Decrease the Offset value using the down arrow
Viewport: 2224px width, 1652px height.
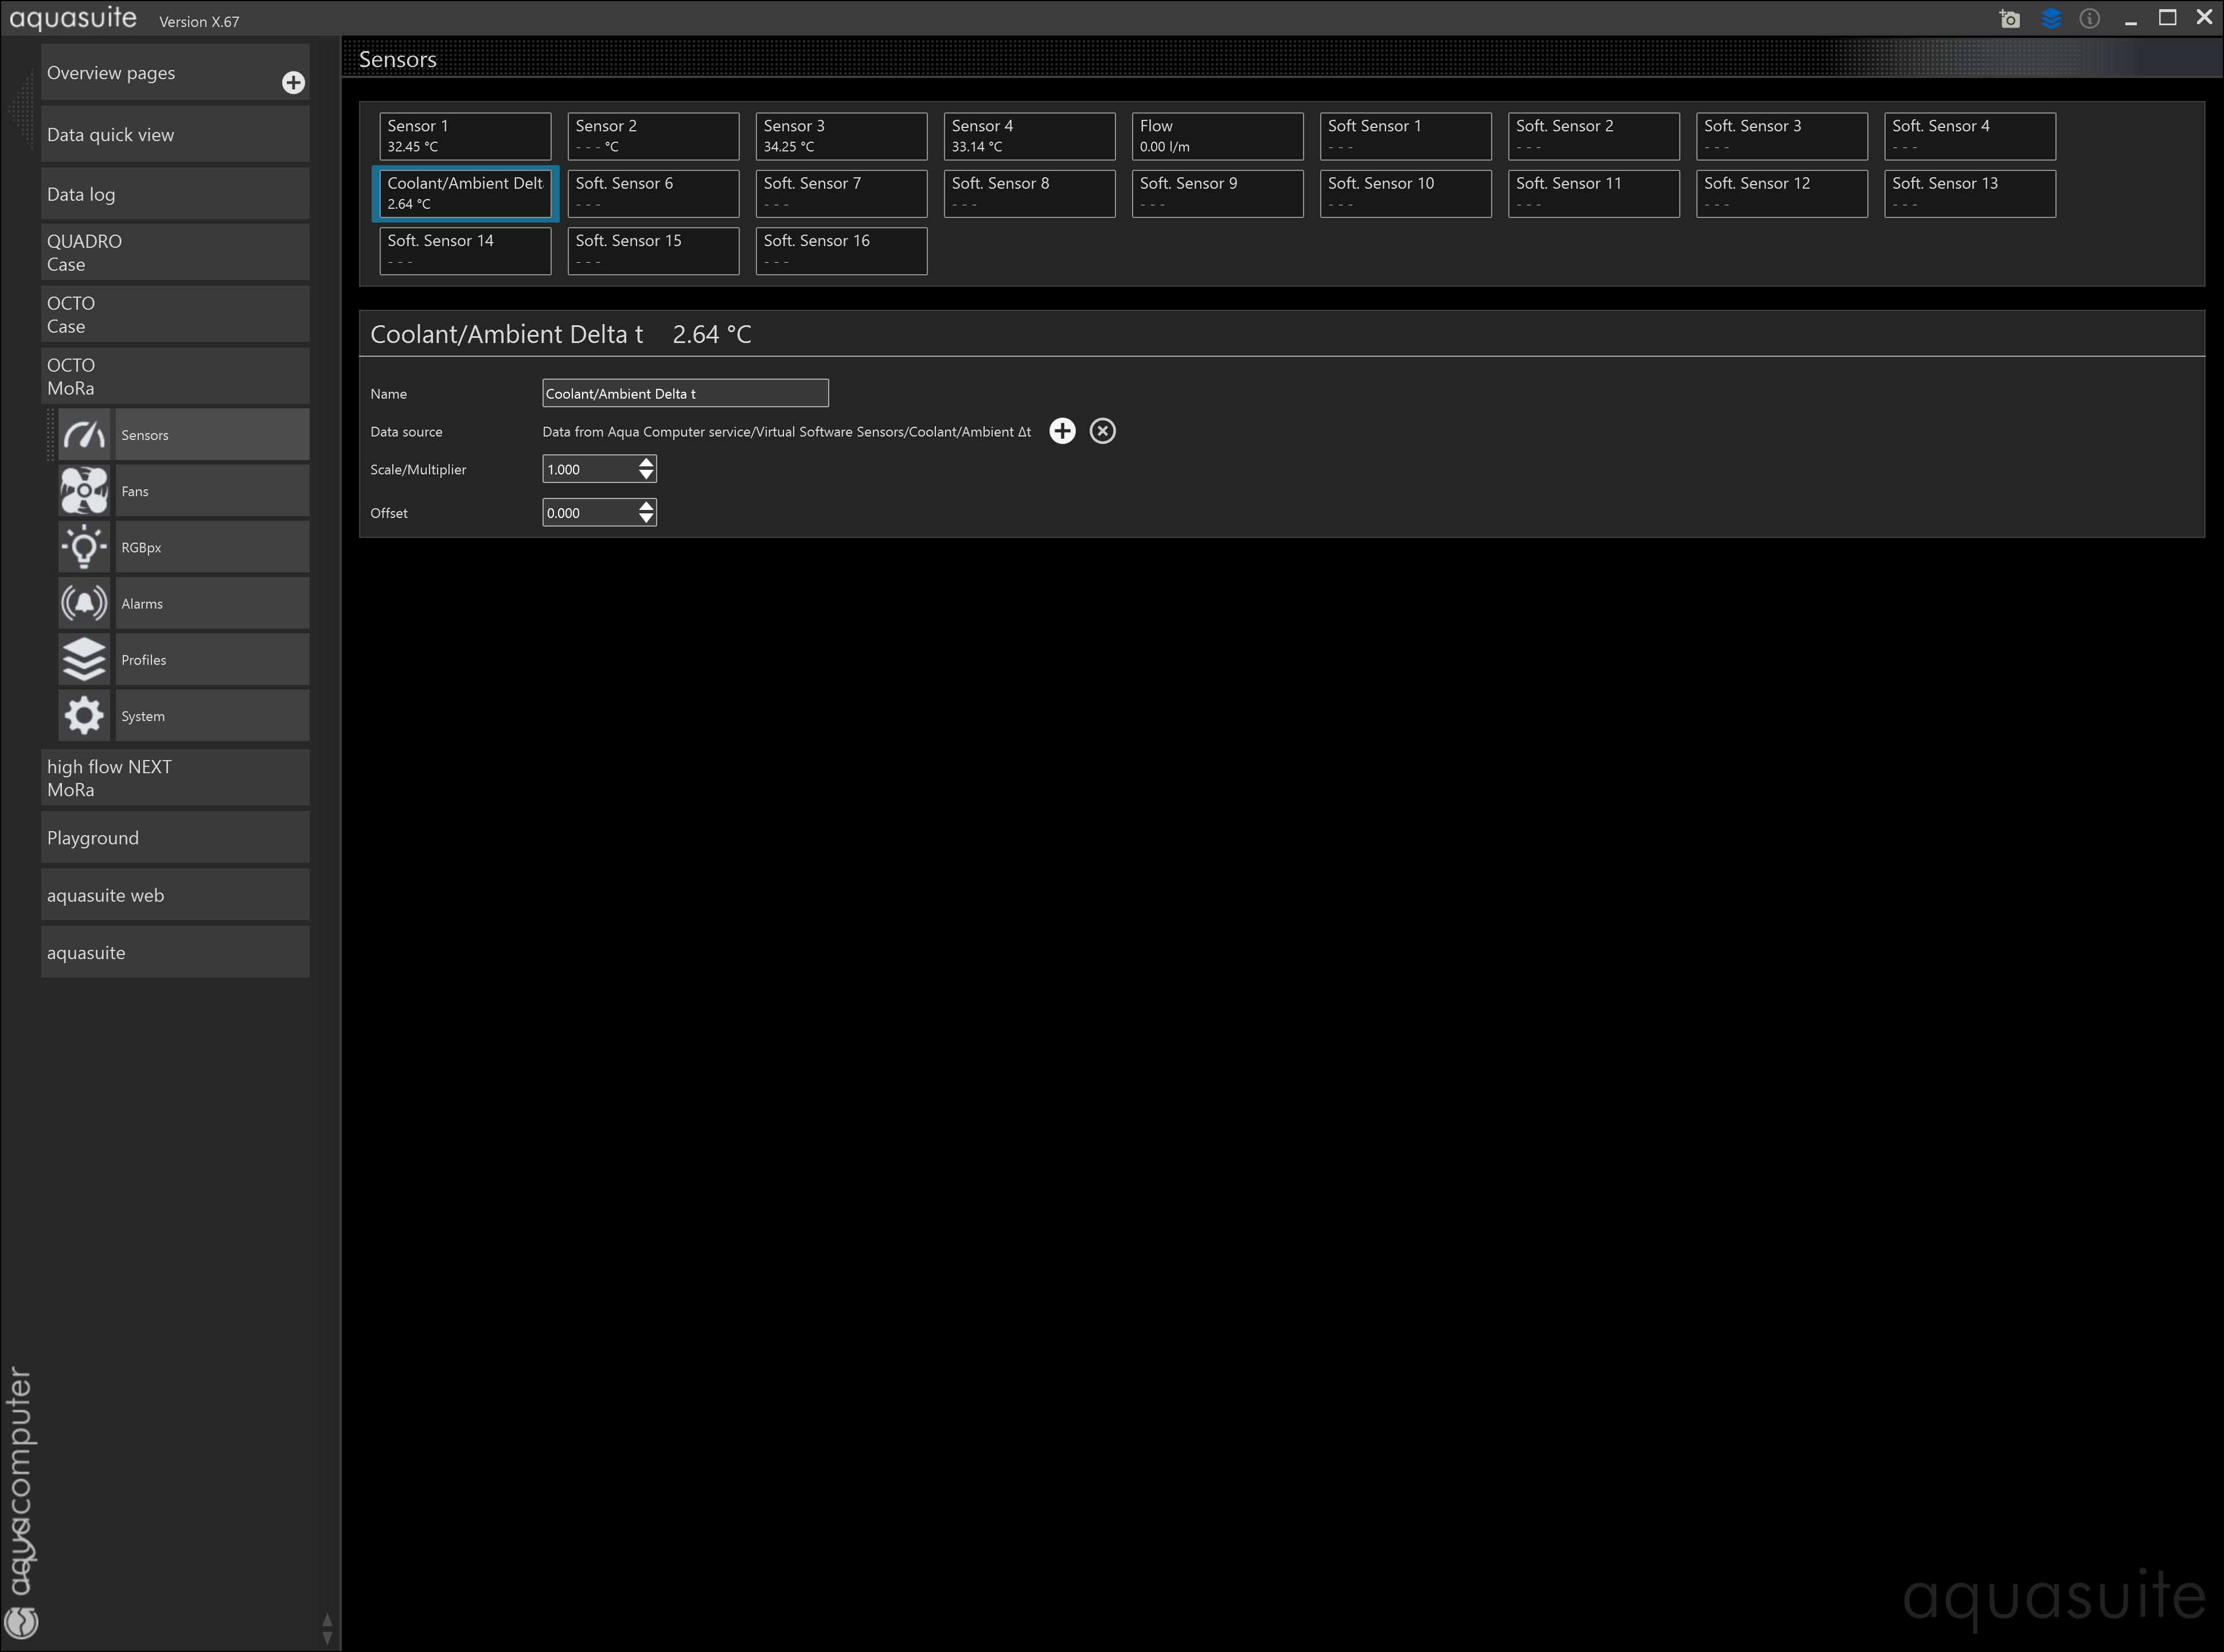(x=647, y=519)
